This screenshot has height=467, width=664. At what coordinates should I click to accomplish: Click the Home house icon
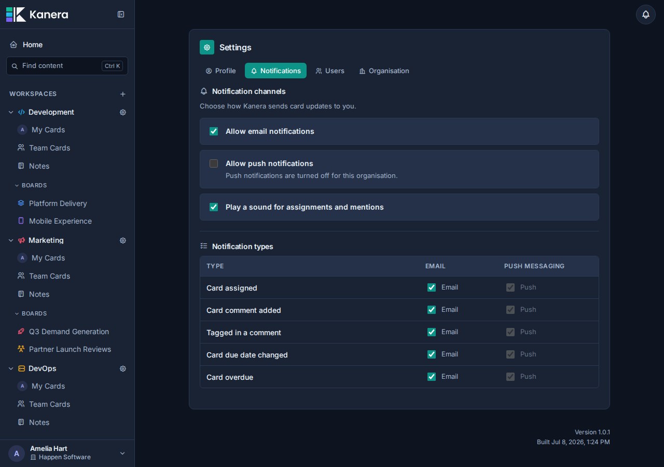13,45
